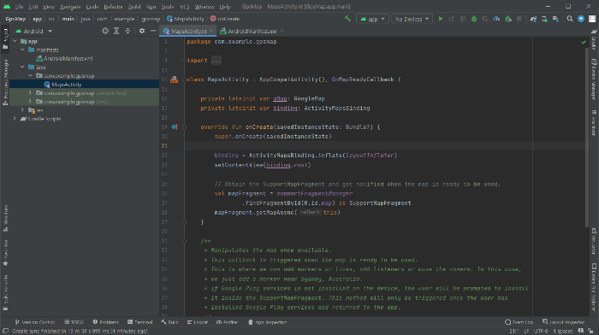Open the Logcat tool window
The width and height of the screenshot is (599, 335).
pyautogui.click(x=198, y=322)
